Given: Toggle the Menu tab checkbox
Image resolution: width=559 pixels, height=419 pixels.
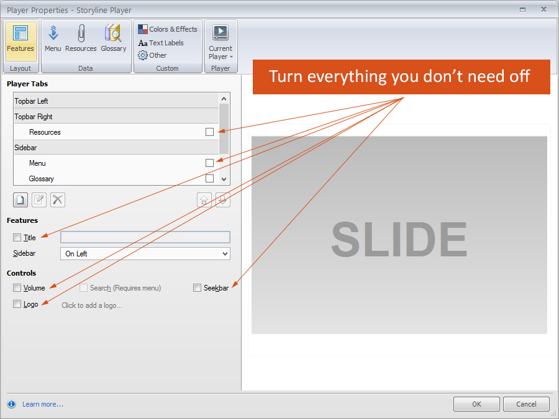Looking at the screenshot, I should click(x=210, y=163).
